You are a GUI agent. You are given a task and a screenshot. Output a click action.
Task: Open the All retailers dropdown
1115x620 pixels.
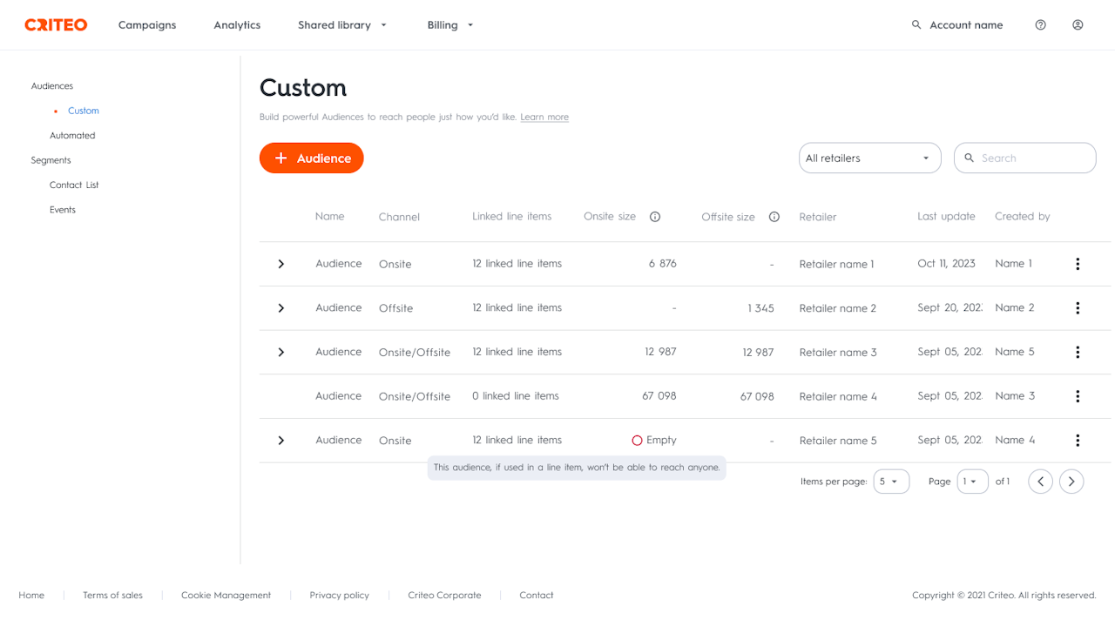[x=869, y=158]
